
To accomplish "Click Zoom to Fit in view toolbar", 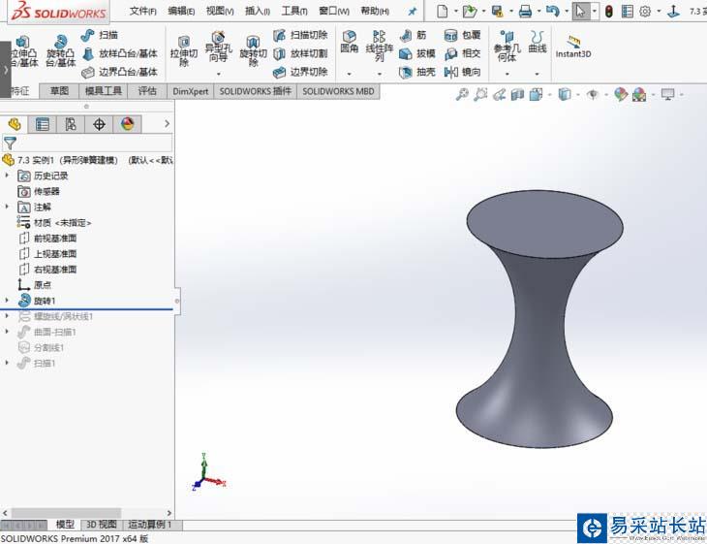I will [x=462, y=94].
